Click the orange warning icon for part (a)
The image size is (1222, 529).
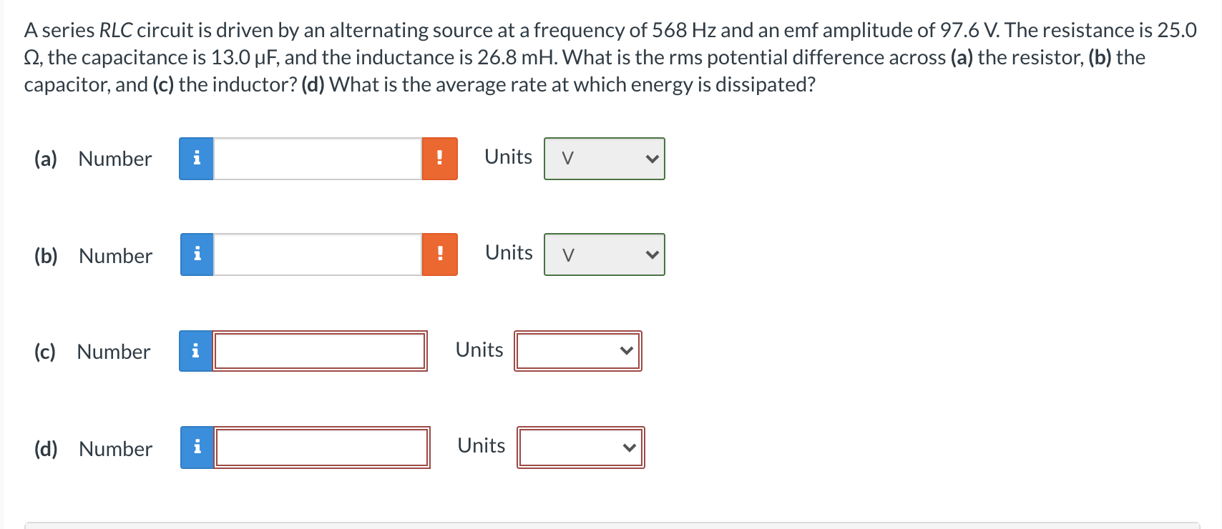[439, 159]
